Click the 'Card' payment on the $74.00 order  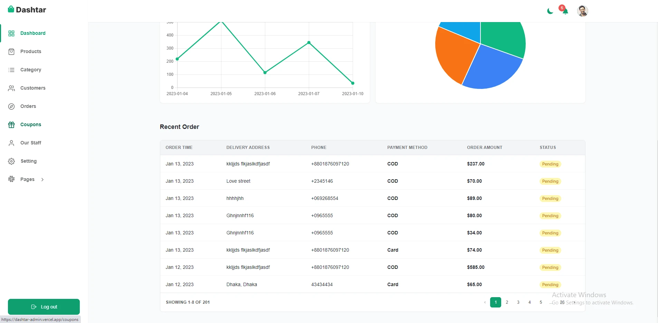pos(393,250)
